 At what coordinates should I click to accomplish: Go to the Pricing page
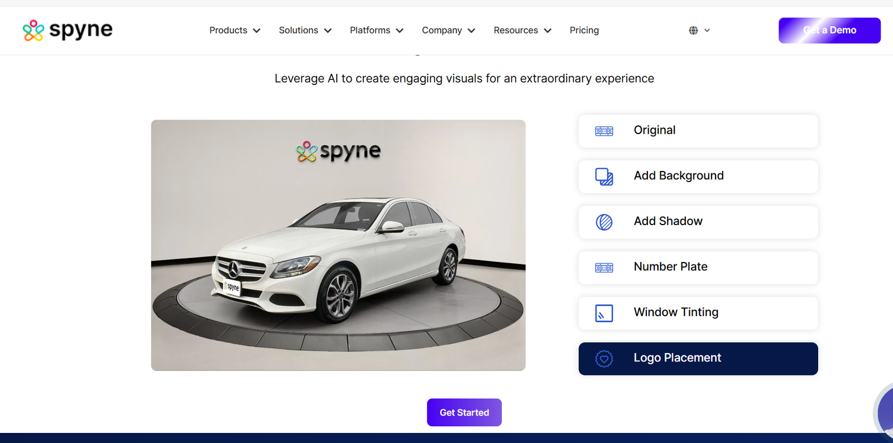(584, 30)
